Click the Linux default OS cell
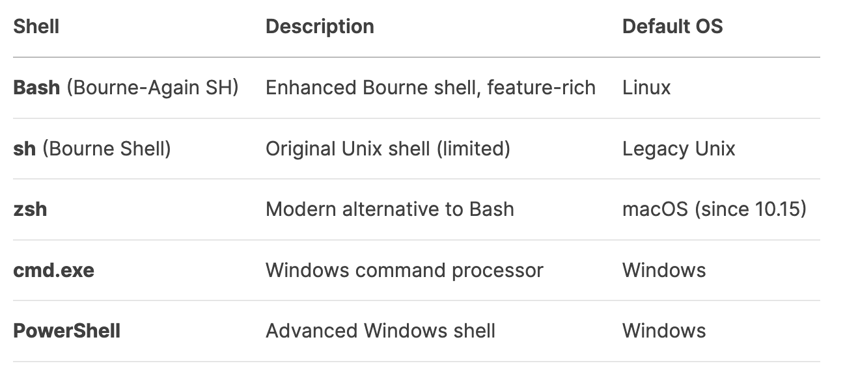 click(646, 88)
